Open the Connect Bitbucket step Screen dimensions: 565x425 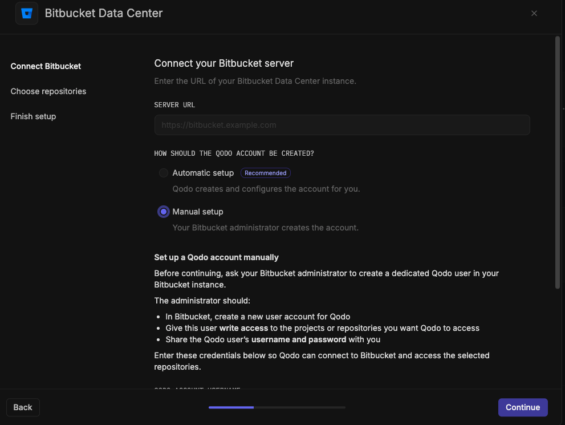point(46,66)
